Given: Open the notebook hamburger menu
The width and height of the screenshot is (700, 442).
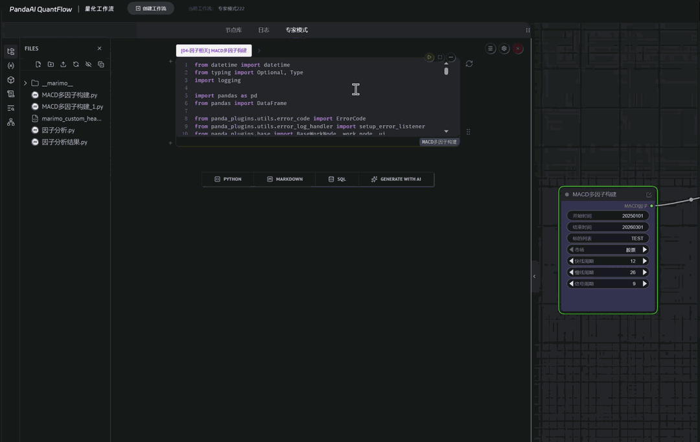Looking at the screenshot, I should pyautogui.click(x=490, y=49).
